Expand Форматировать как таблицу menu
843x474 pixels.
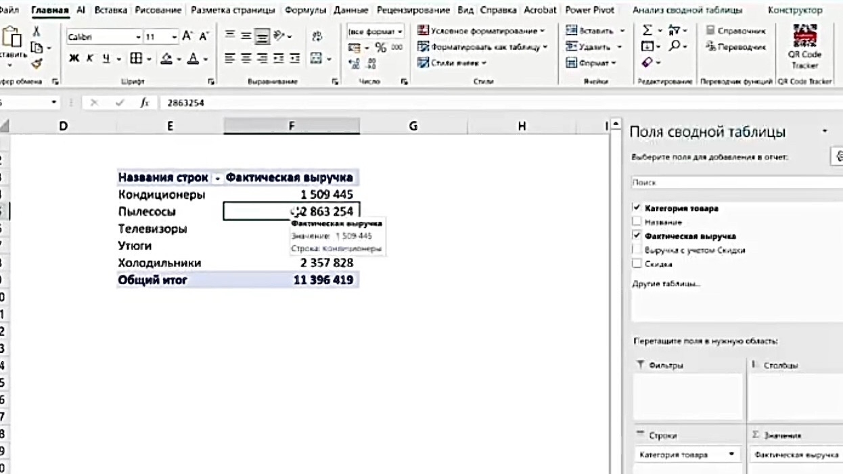click(482, 47)
